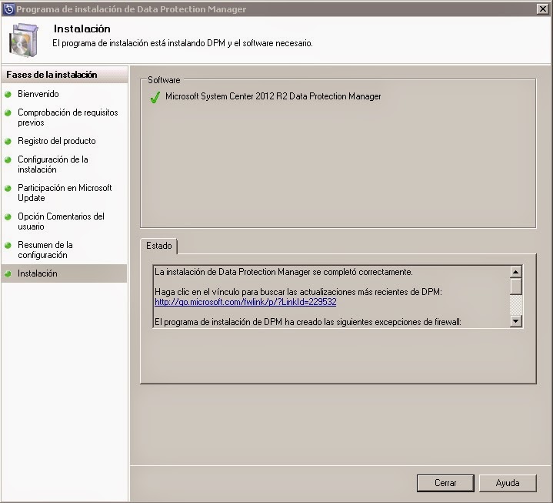This screenshot has width=553, height=503.
Task: Click the green dot beside Comprobación de requisitos previos
Action: [8, 113]
